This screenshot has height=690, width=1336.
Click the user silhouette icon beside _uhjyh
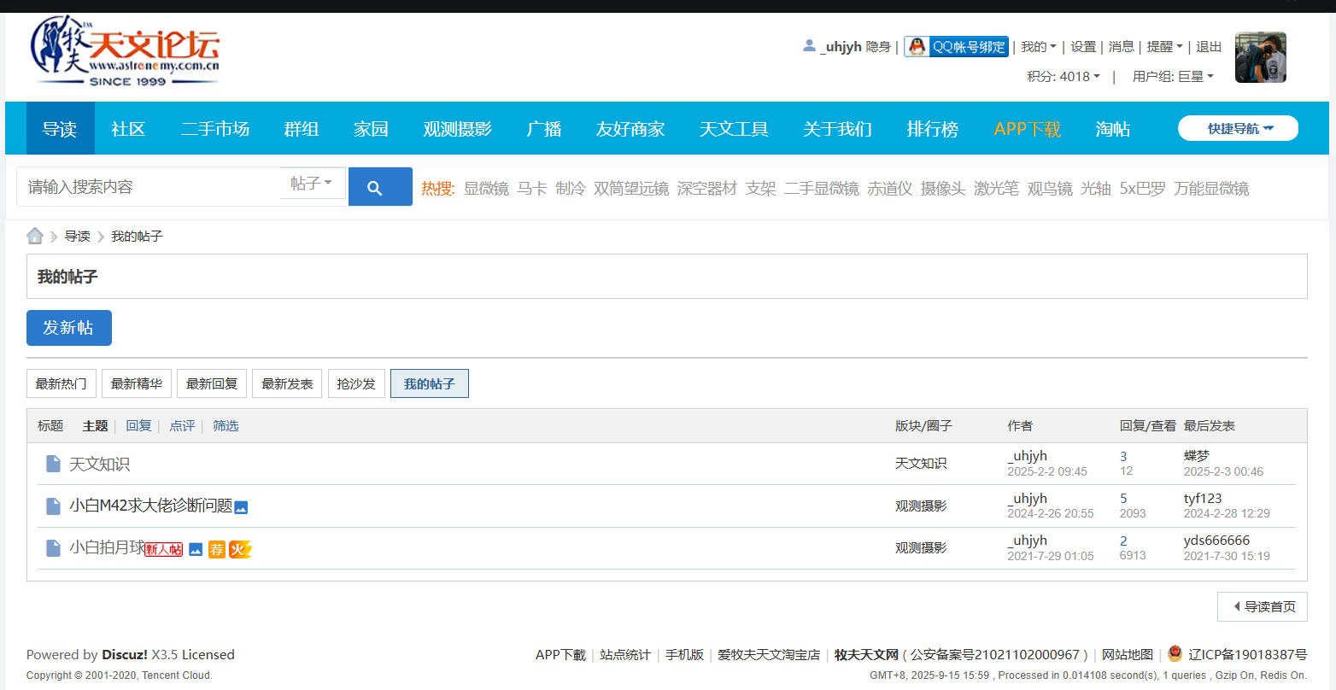(x=809, y=46)
